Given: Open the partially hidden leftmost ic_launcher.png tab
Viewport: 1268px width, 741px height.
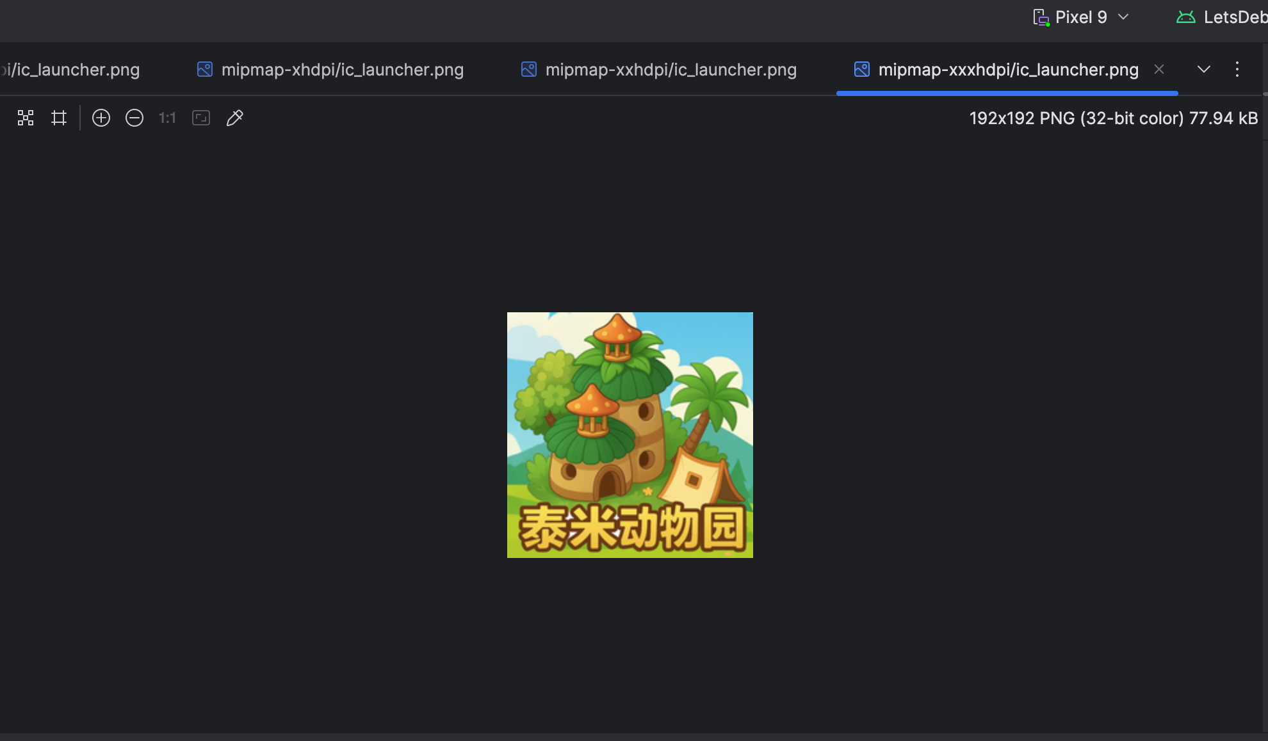Looking at the screenshot, I should pos(70,69).
